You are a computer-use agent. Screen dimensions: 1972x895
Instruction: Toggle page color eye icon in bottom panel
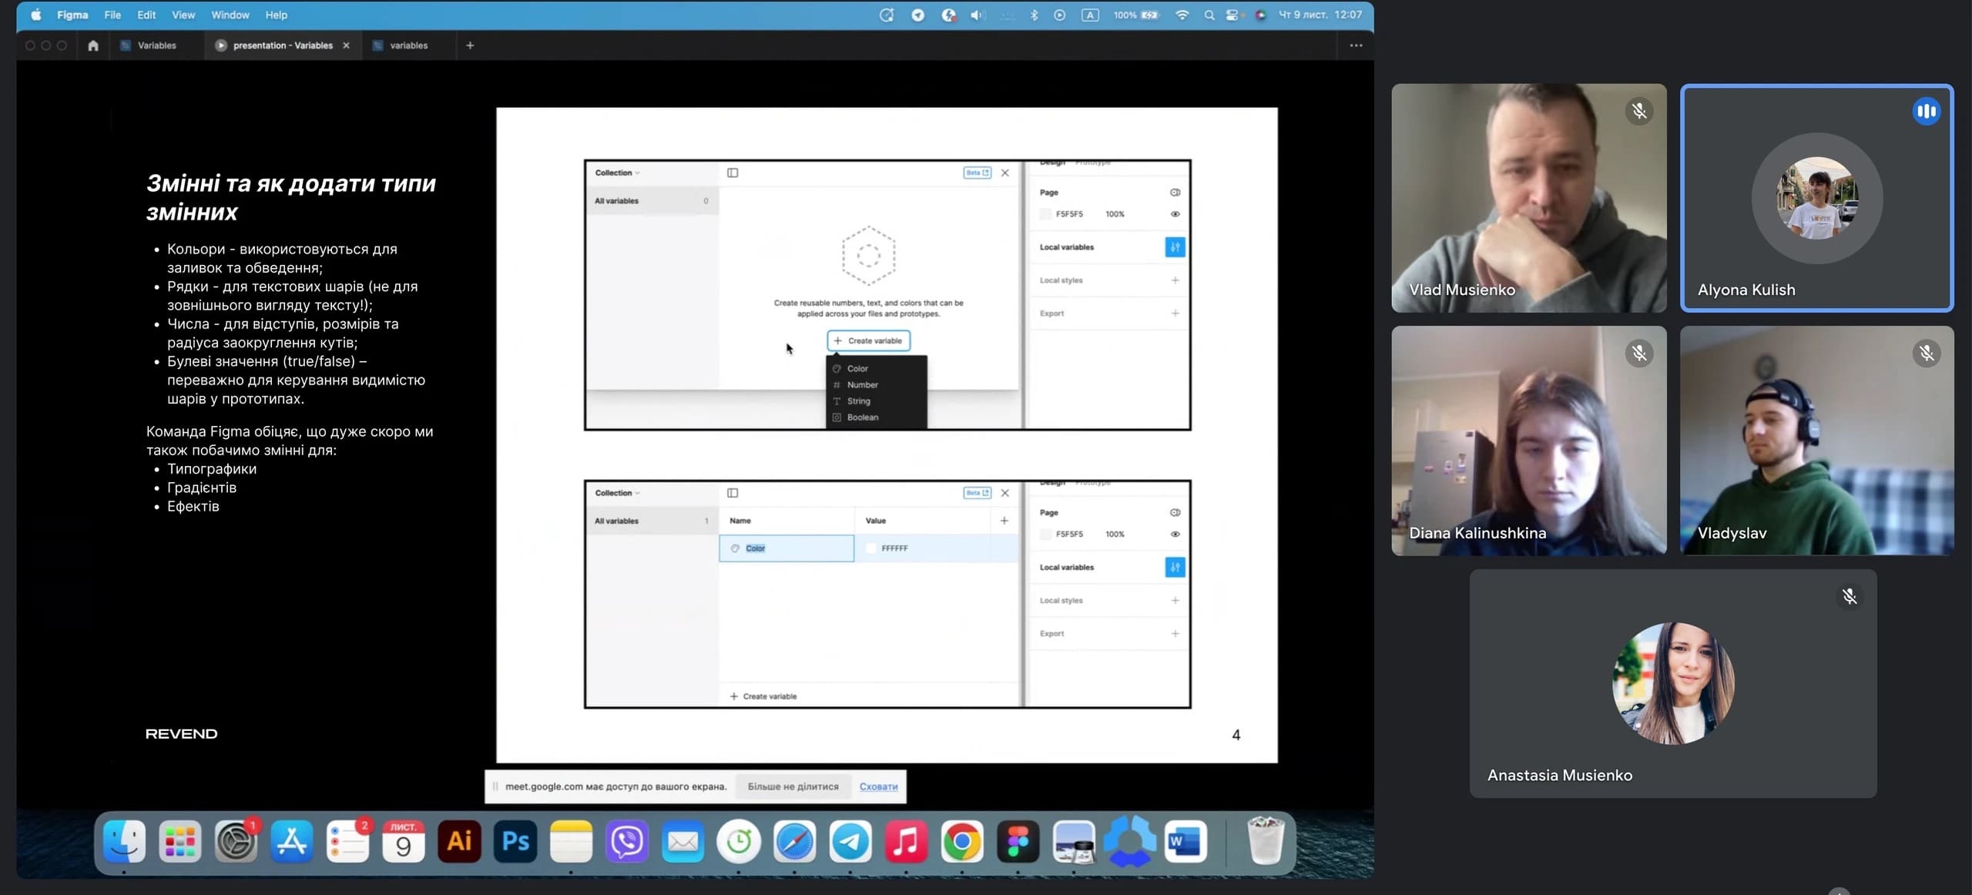(1175, 534)
